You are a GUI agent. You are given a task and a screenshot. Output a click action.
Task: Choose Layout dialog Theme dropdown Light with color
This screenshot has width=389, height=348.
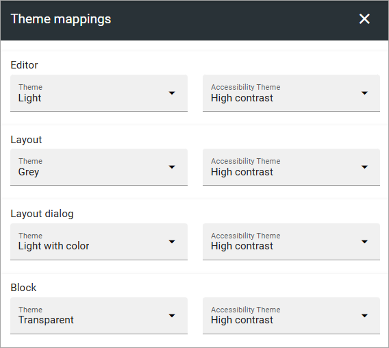99,242
